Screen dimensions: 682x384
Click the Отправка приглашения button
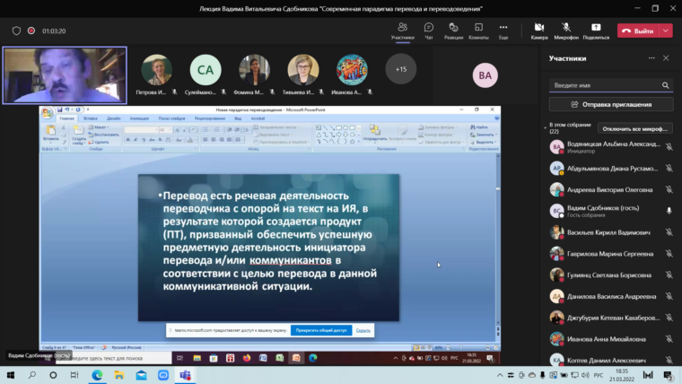click(x=610, y=104)
